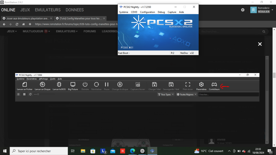
Task: Click the Chercher search field
Action: click(x=228, y=94)
